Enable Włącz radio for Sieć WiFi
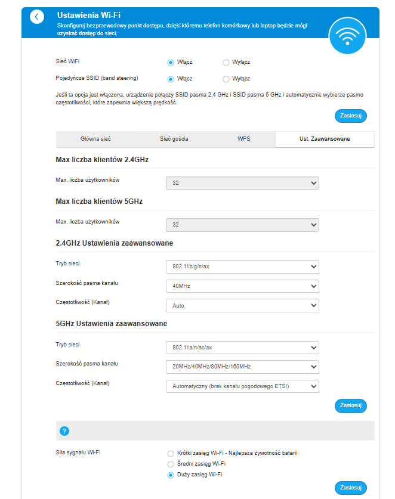 (171, 63)
